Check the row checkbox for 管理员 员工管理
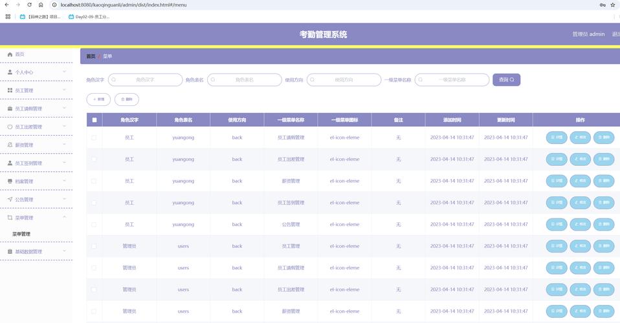The width and height of the screenshot is (620, 323). (94, 246)
